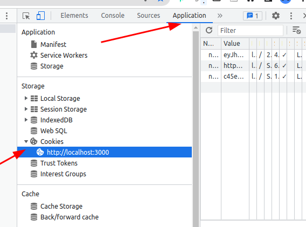Select the Cookies entry
The height and width of the screenshot is (227, 306).
coord(52,141)
